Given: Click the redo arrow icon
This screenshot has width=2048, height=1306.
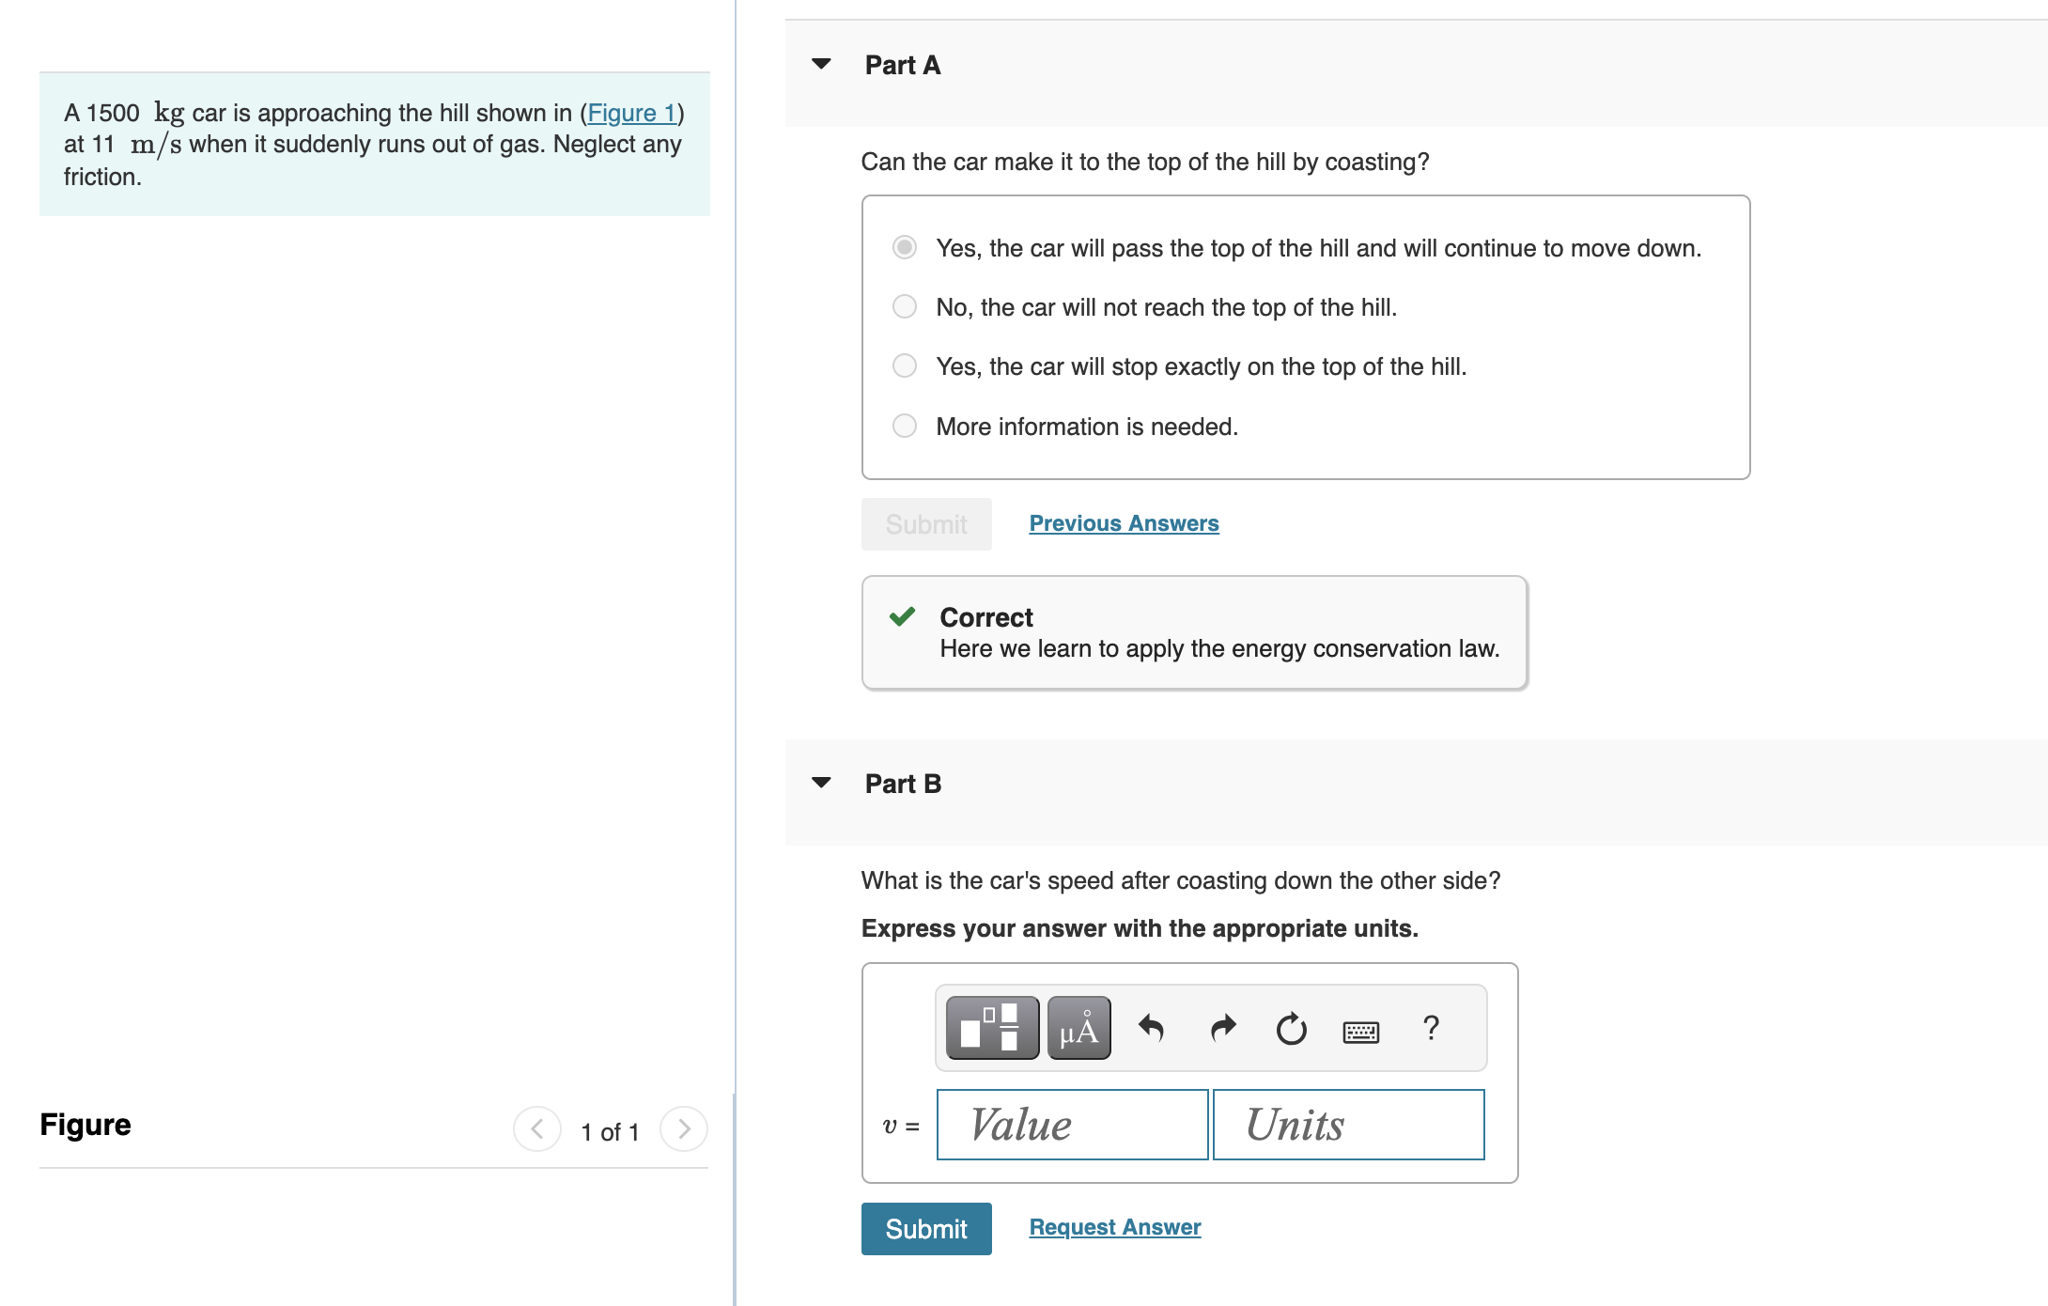Looking at the screenshot, I should click(1222, 1028).
